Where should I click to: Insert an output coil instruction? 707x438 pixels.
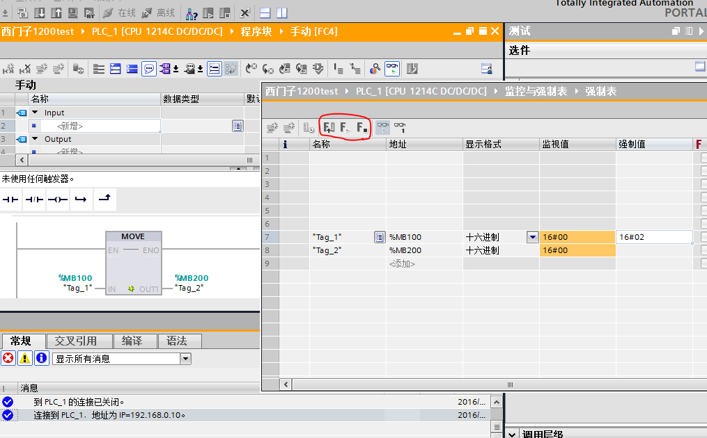tap(58, 200)
